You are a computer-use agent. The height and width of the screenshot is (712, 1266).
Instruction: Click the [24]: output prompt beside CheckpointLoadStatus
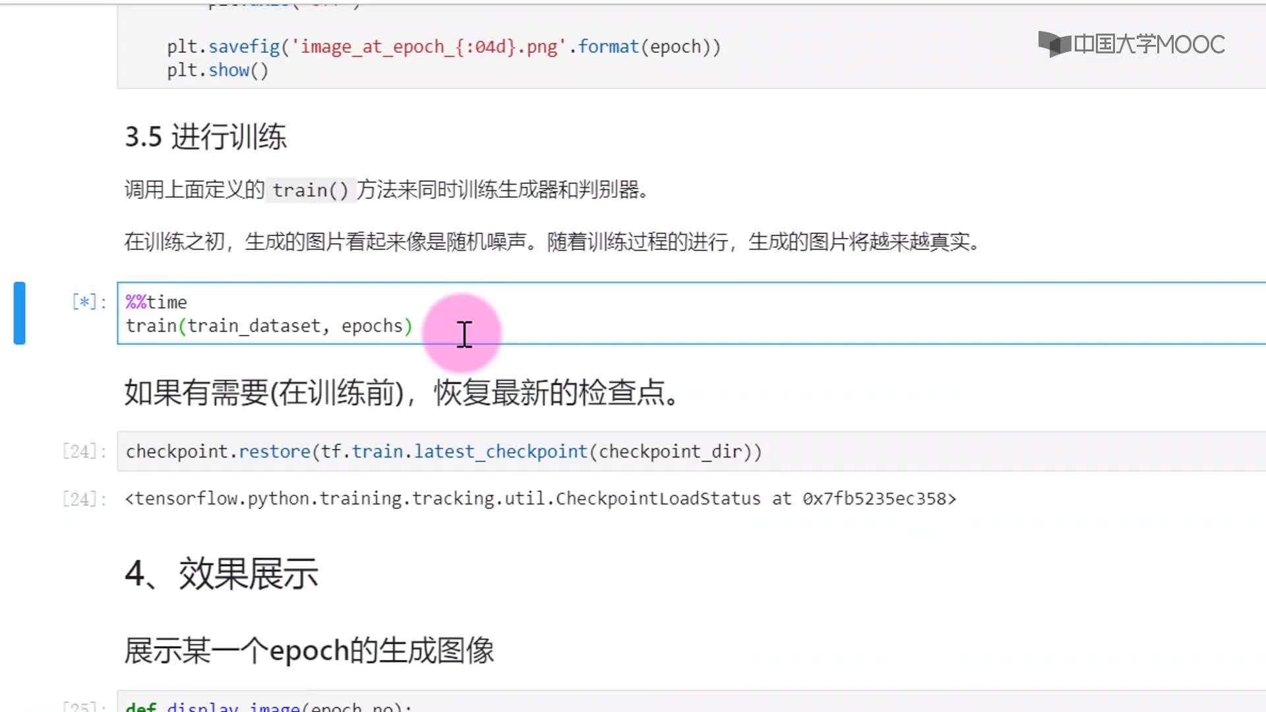click(84, 499)
